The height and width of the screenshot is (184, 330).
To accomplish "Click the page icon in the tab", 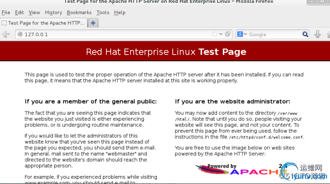I will tap(4, 23).
